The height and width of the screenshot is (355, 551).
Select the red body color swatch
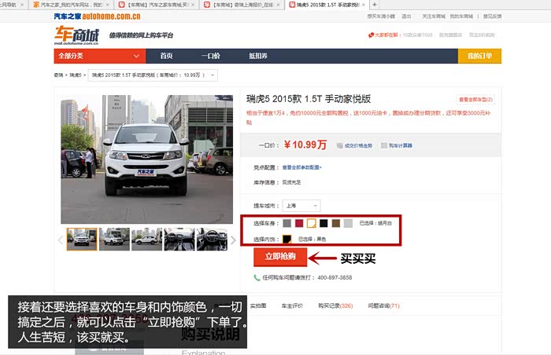299,223
